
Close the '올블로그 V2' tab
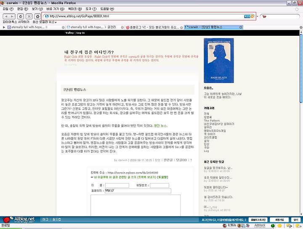[181, 28]
